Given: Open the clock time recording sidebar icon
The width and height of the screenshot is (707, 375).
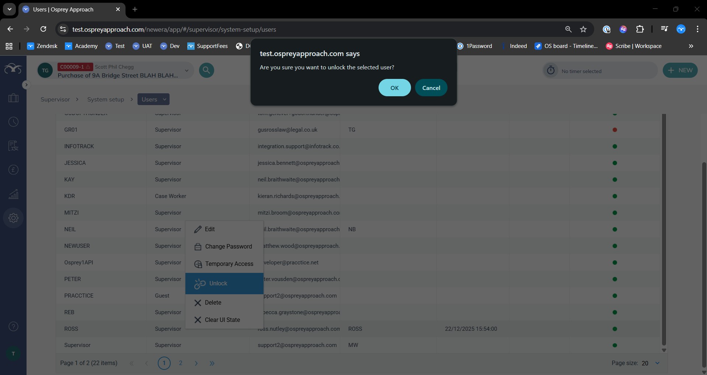Looking at the screenshot, I should coord(13,122).
